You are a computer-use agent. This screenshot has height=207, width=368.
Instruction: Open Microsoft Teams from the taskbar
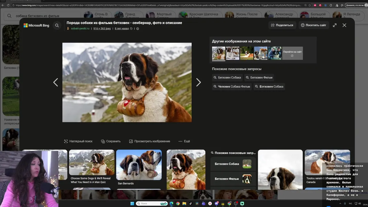(204, 204)
